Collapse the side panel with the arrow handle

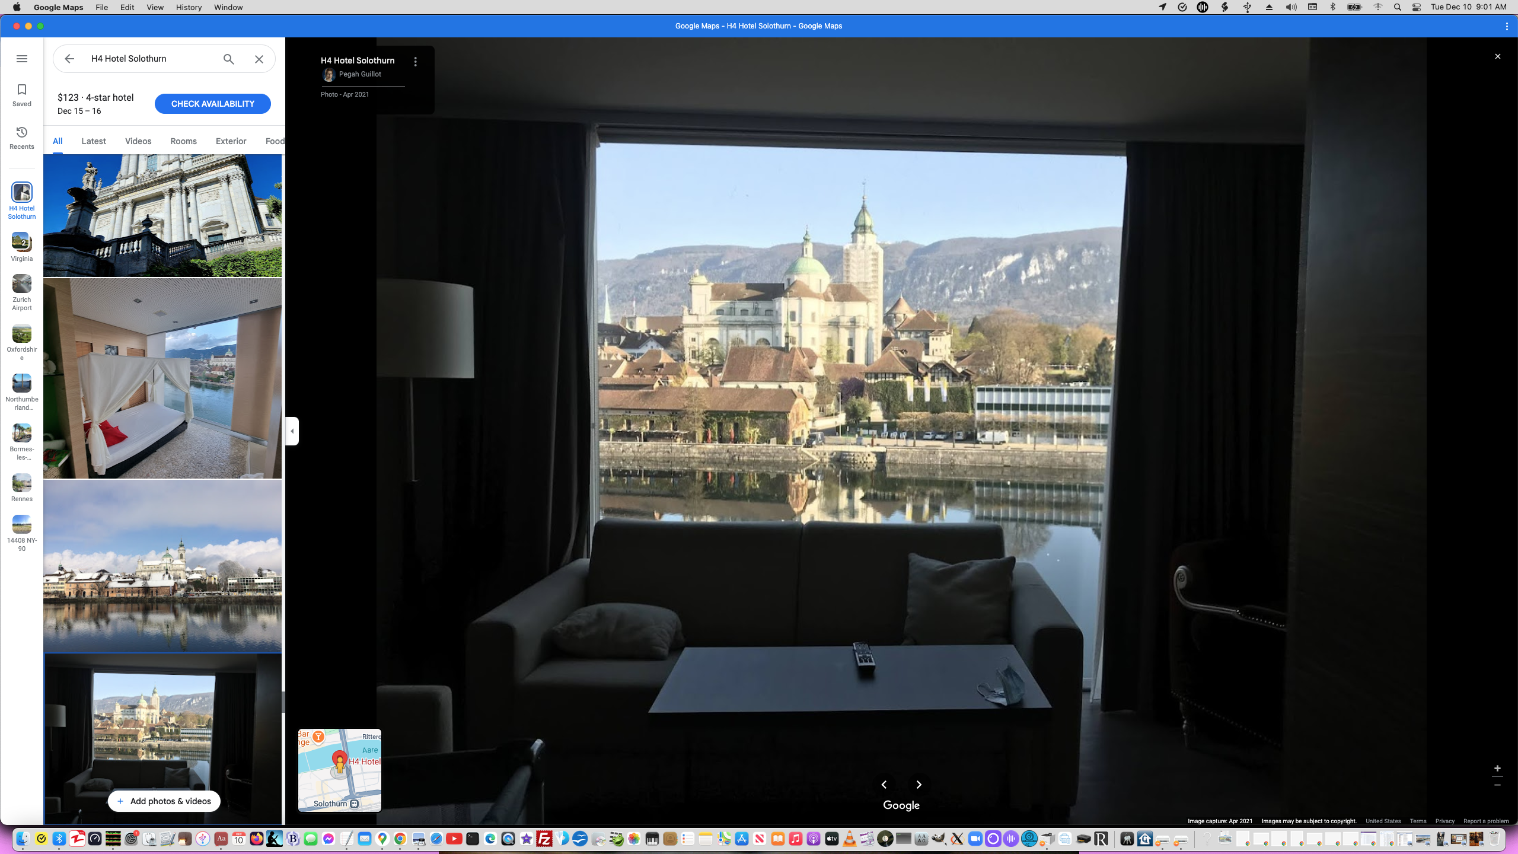[x=292, y=431]
